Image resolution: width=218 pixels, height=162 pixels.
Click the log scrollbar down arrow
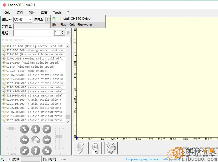click(67, 122)
